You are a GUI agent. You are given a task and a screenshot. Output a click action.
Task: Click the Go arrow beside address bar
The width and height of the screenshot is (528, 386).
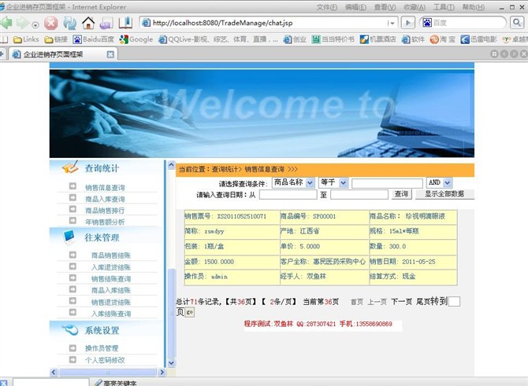click(x=407, y=23)
